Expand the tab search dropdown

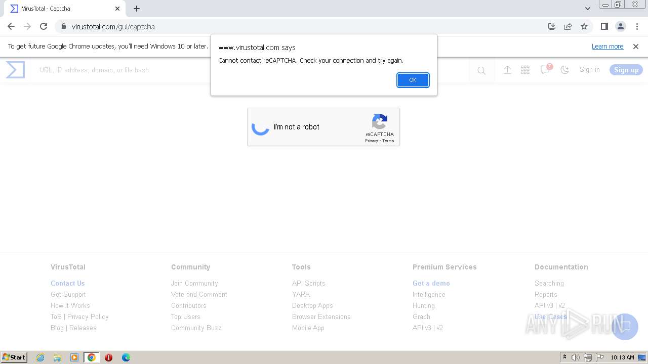588,9
